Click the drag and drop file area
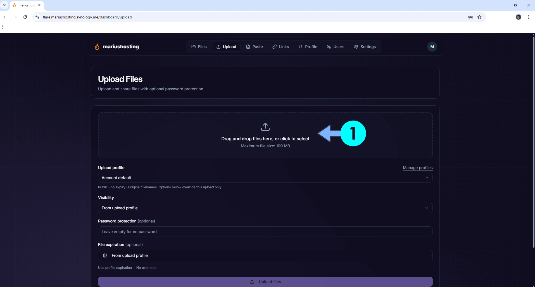The image size is (535, 287). (x=265, y=135)
